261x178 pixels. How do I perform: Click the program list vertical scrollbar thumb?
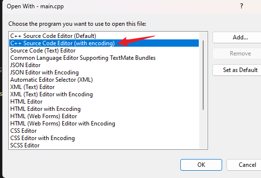pos(203,75)
